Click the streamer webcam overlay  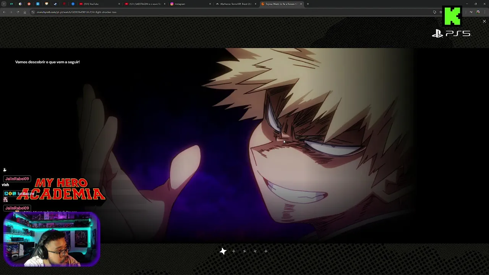coord(52,239)
